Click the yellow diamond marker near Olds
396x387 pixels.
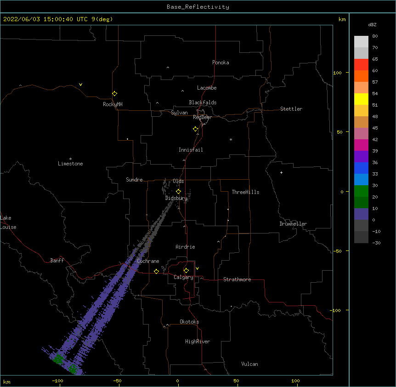click(x=178, y=191)
